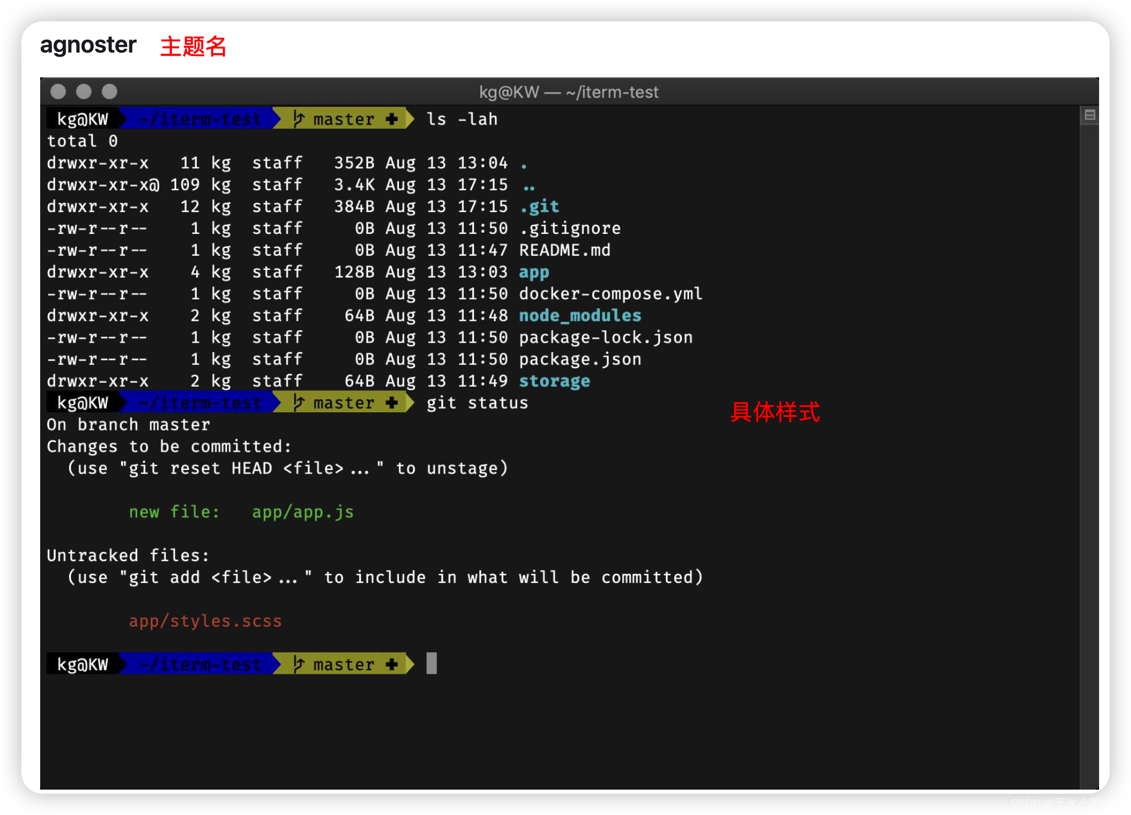The width and height of the screenshot is (1131, 815).
Task: Click the terminal cursor block on last prompt
Action: pyautogui.click(x=431, y=663)
